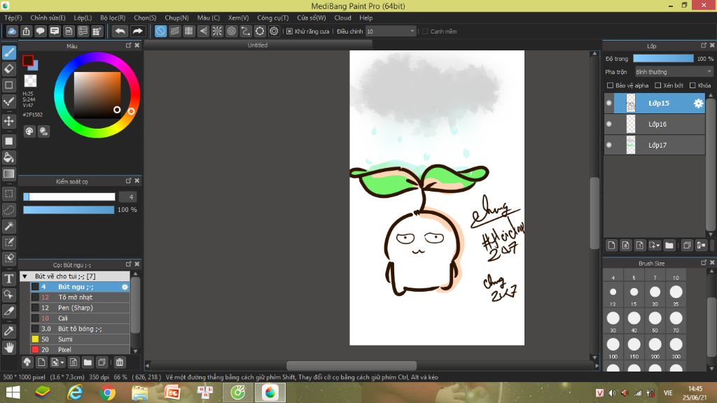717x403 pixels.
Task: Select the Magic Wand tool
Action: pos(8,226)
